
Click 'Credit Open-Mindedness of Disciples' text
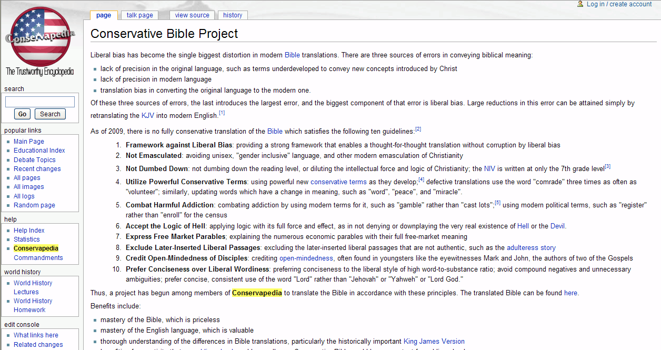click(x=187, y=258)
